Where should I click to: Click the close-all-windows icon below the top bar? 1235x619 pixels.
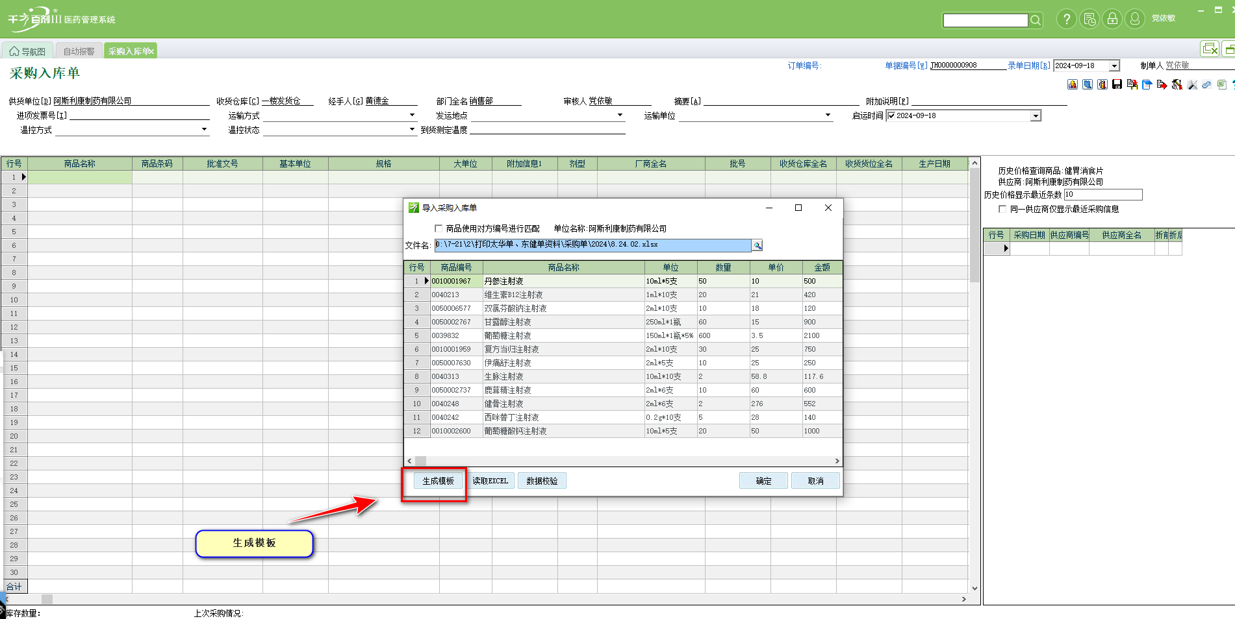(x=1210, y=49)
